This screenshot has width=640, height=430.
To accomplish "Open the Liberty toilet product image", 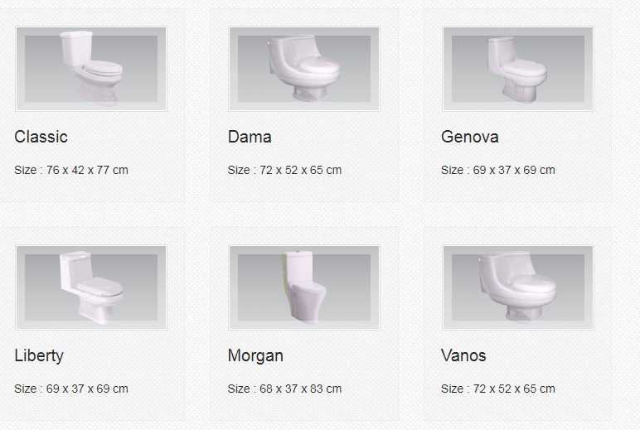I will point(91,287).
